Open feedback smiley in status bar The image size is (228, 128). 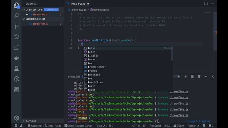pyautogui.click(x=204, y=126)
